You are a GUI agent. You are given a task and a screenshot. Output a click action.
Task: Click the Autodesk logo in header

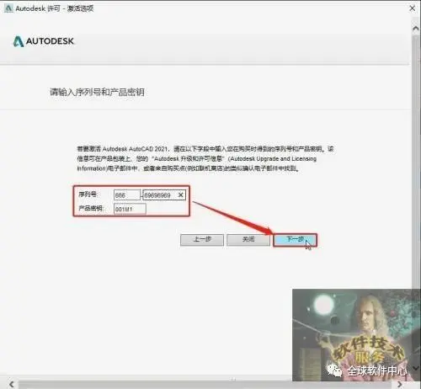(x=44, y=41)
